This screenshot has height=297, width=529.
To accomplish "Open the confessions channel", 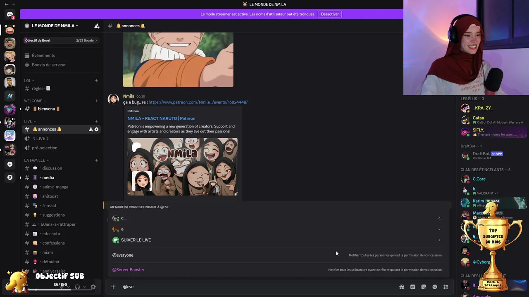I will pyautogui.click(x=62, y=243).
